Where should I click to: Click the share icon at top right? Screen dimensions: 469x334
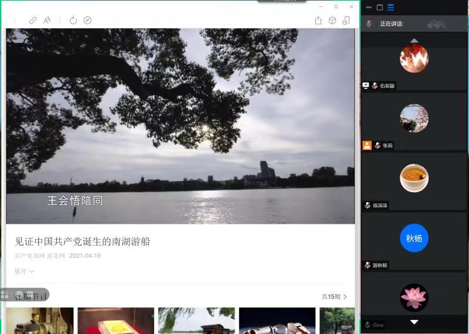(x=318, y=21)
